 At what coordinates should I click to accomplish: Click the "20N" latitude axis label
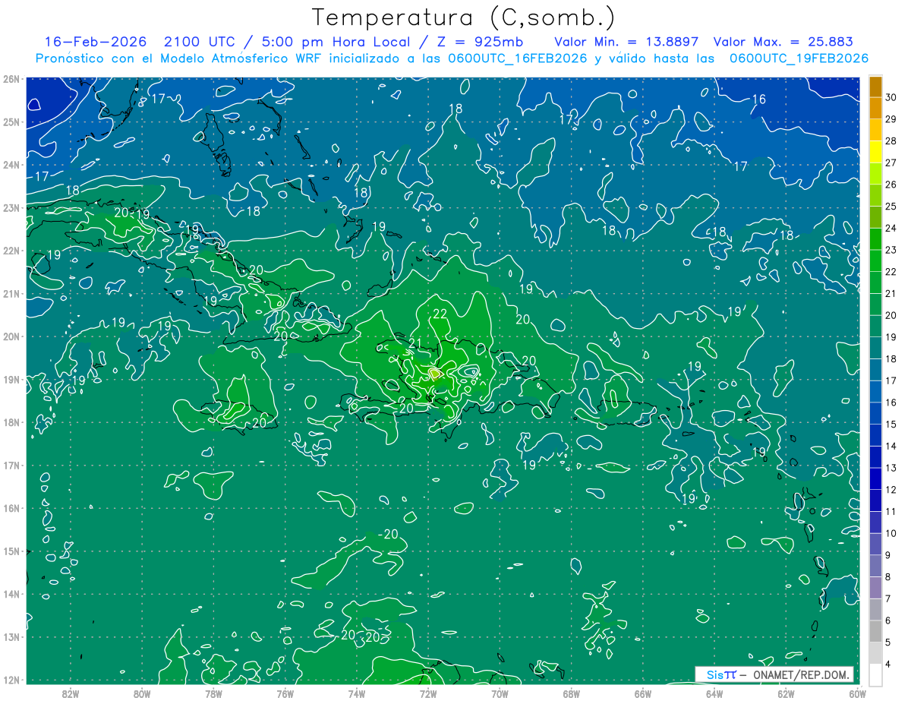[x=11, y=336]
